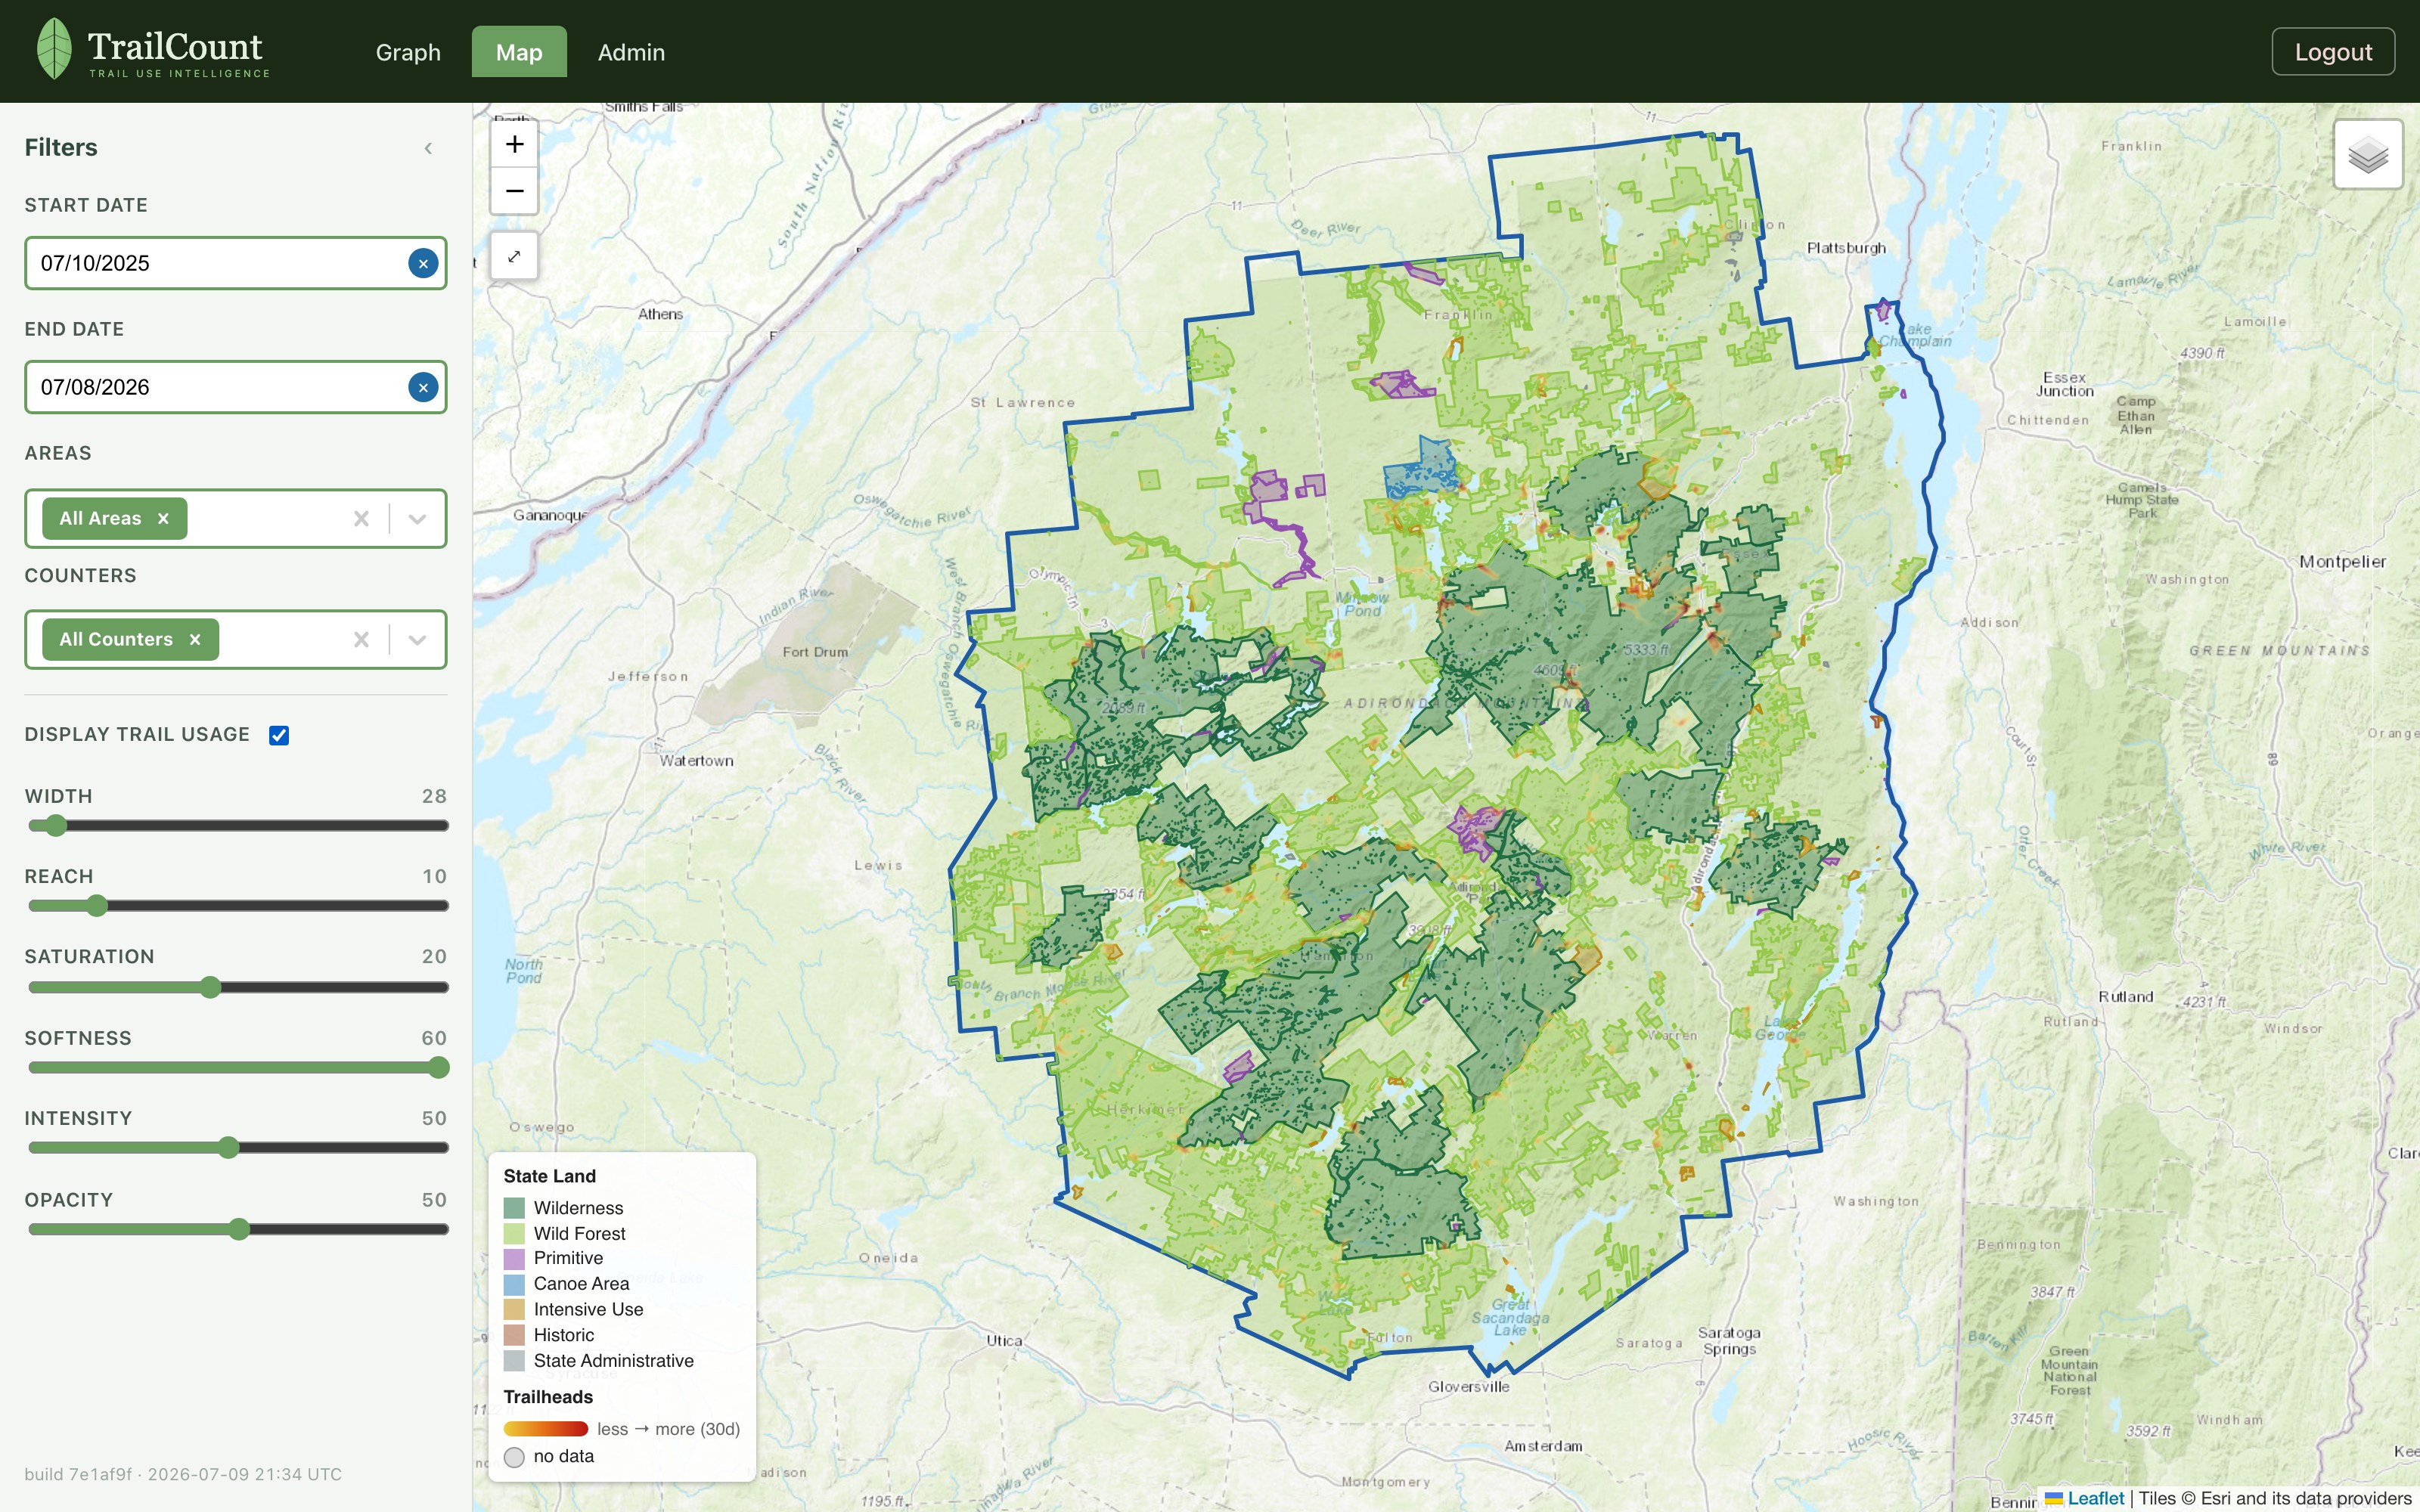Click the Start Date input field
This screenshot has width=2420, height=1512.
[235, 263]
